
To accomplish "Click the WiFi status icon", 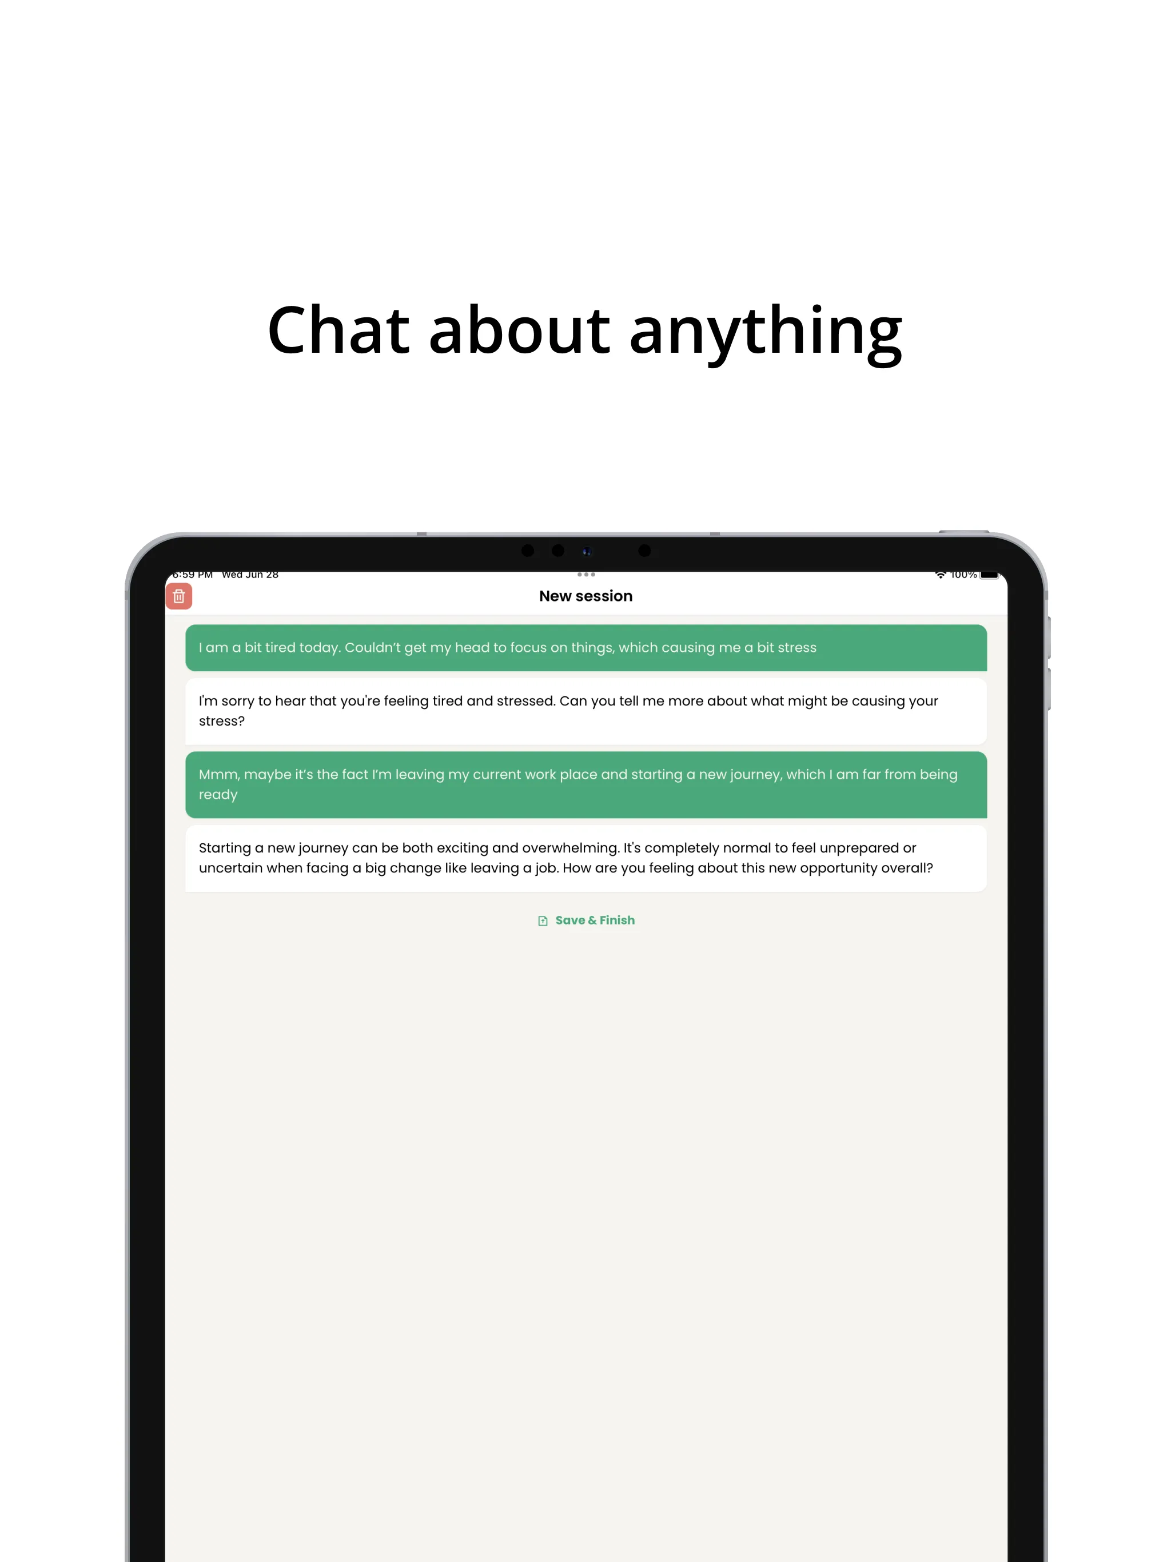I will tap(938, 576).
